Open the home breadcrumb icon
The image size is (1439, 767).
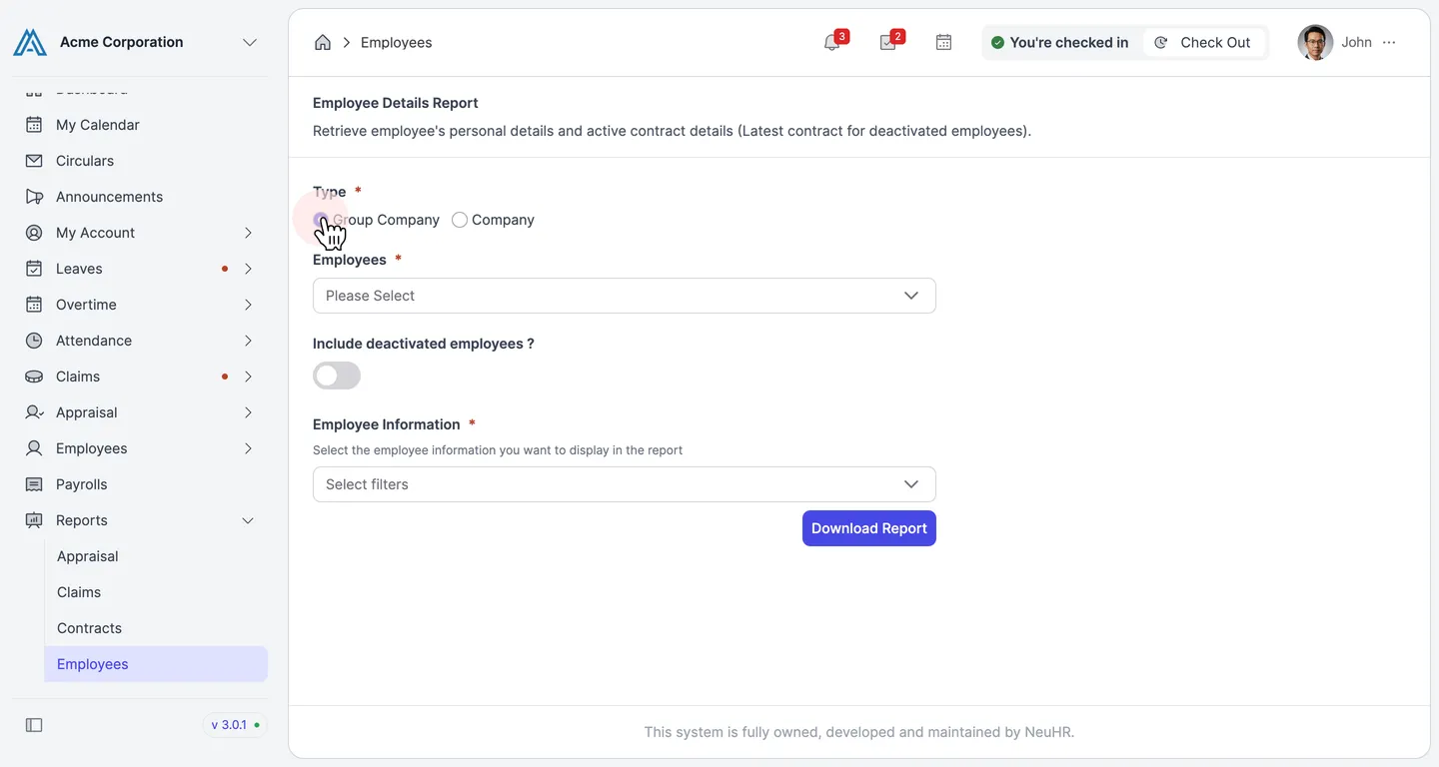[323, 42]
